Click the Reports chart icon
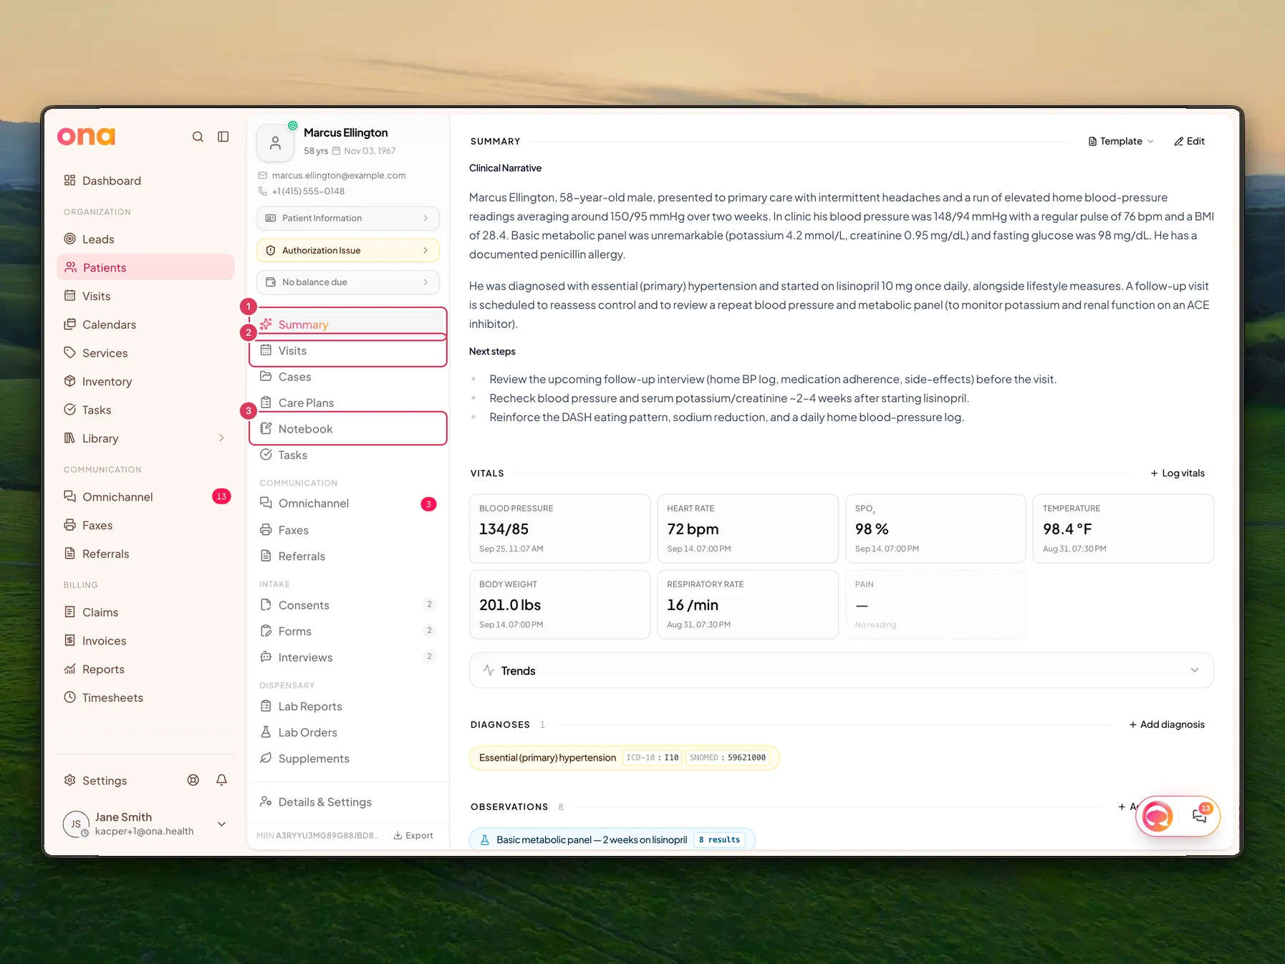Screen dimensions: 1285x964 click(69, 669)
